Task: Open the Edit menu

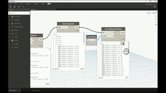Action: [x=16, y=4]
